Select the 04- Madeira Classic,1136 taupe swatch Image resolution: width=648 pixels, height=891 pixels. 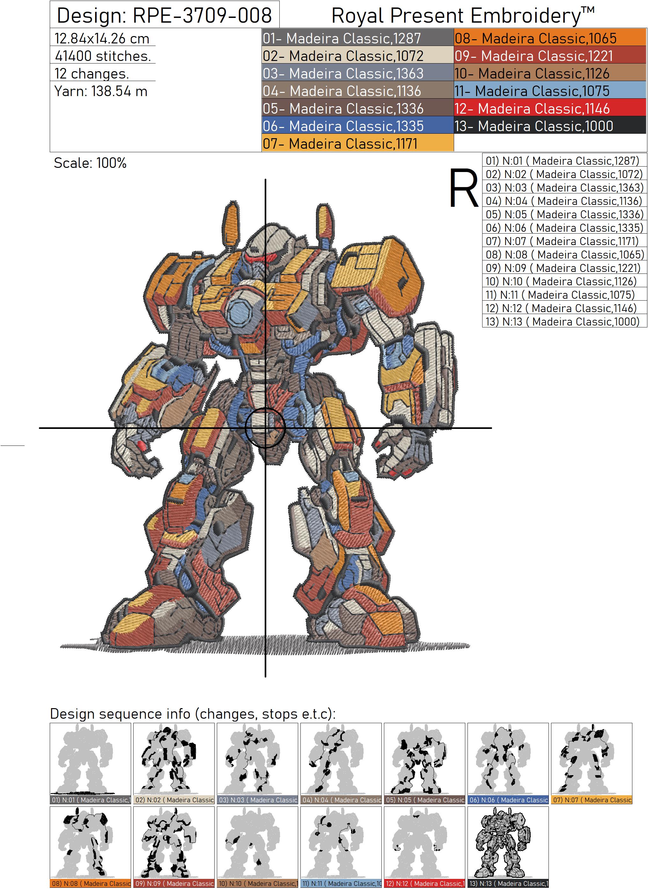(x=357, y=91)
